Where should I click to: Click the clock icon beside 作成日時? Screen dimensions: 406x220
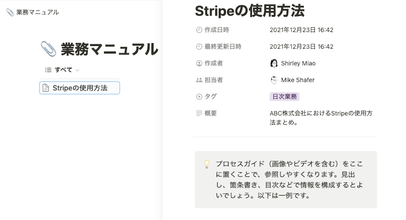click(199, 30)
